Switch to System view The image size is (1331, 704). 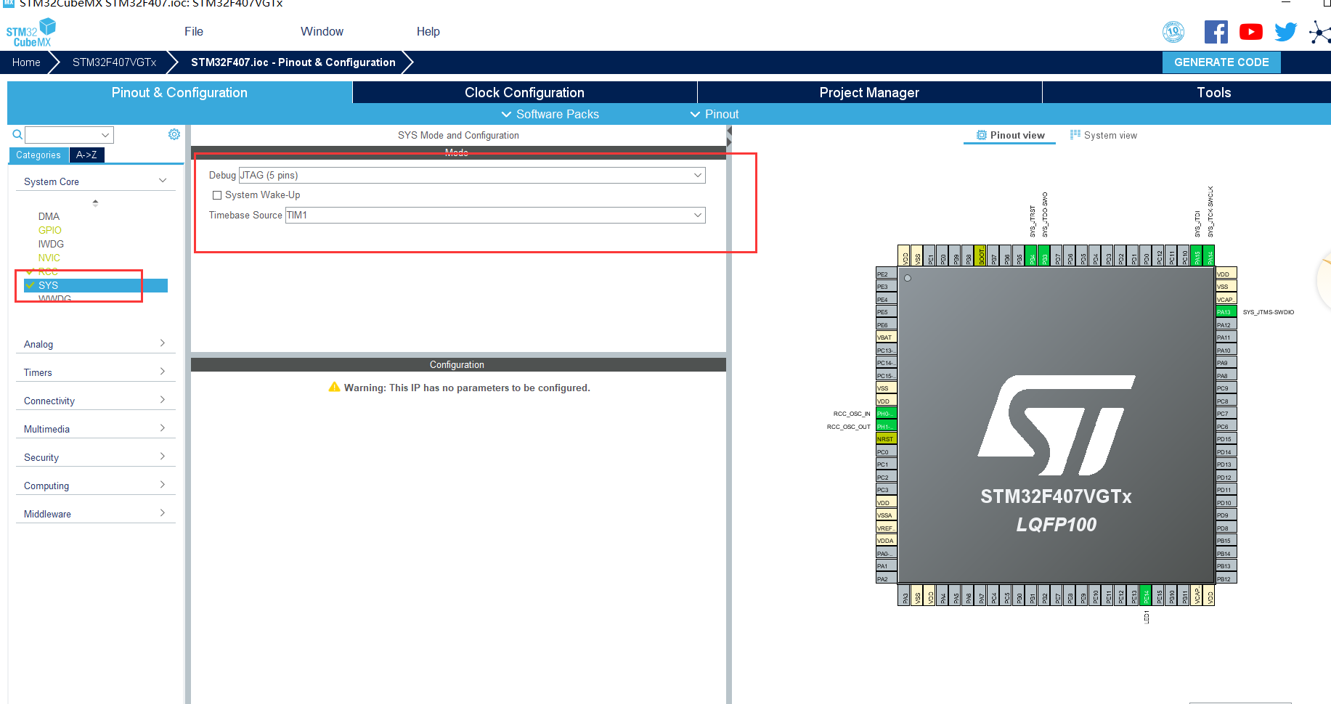pos(1104,134)
